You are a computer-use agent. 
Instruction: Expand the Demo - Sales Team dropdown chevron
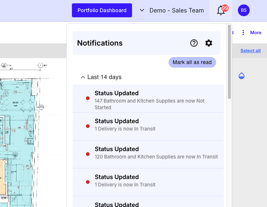point(142,10)
